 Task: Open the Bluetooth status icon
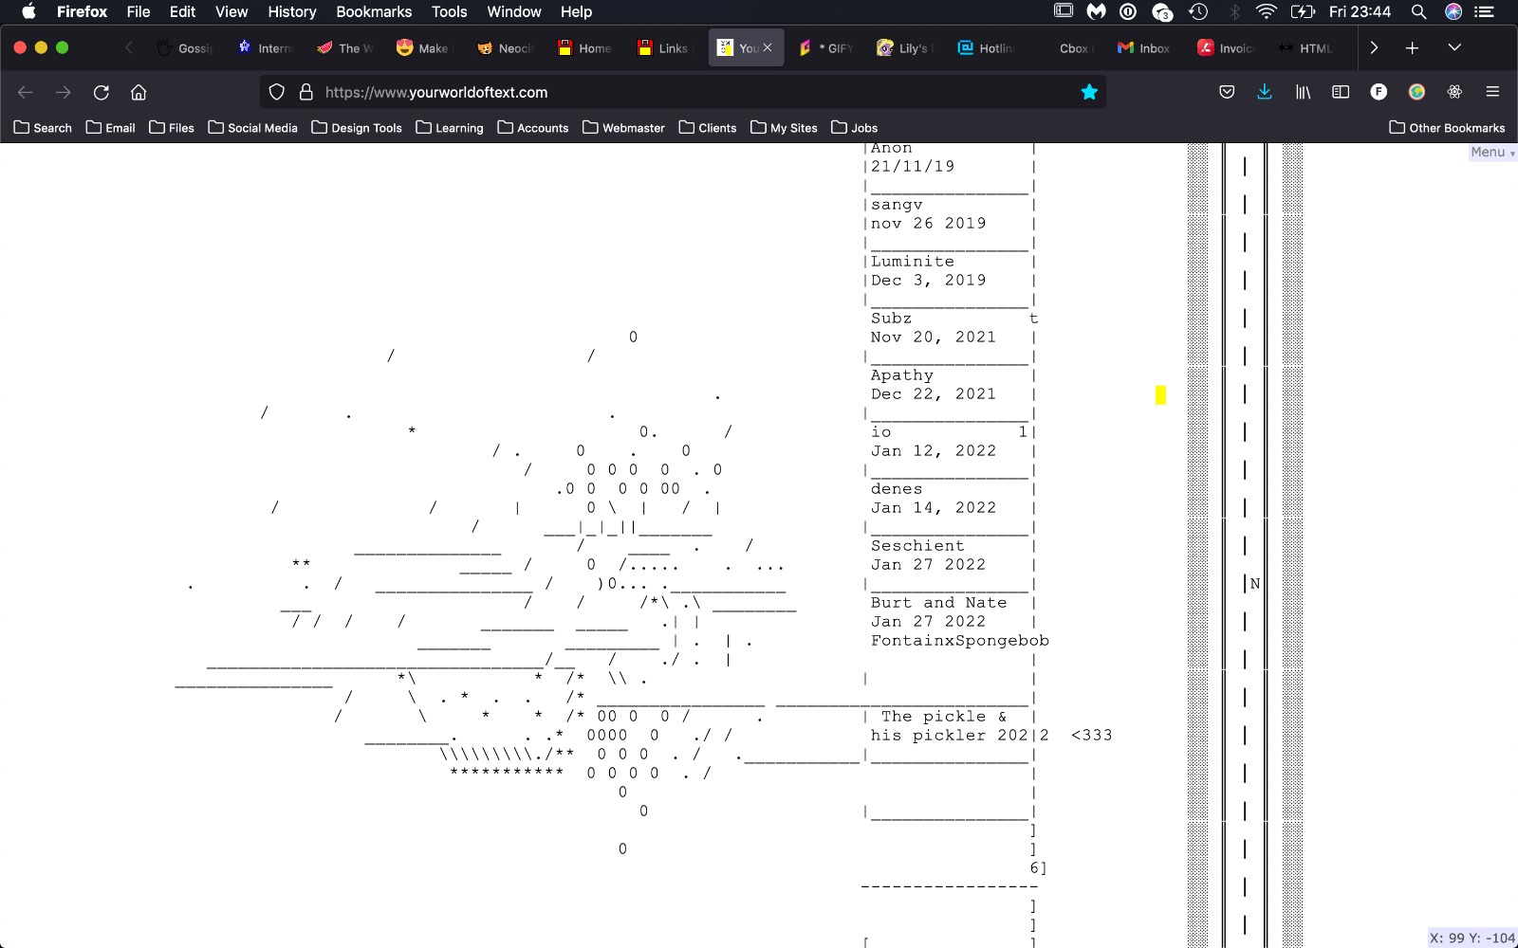(x=1234, y=11)
